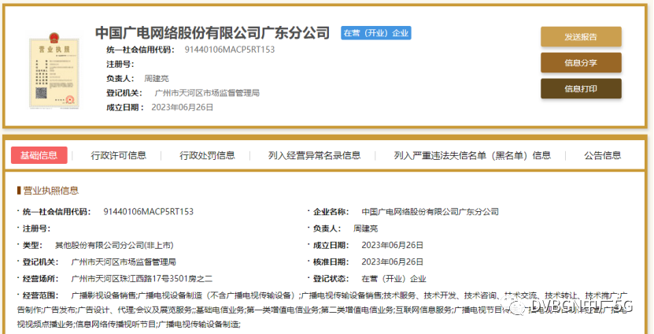Click the 信息分享 button
Image resolution: width=654 pixels, height=334 pixels.
pos(581,63)
